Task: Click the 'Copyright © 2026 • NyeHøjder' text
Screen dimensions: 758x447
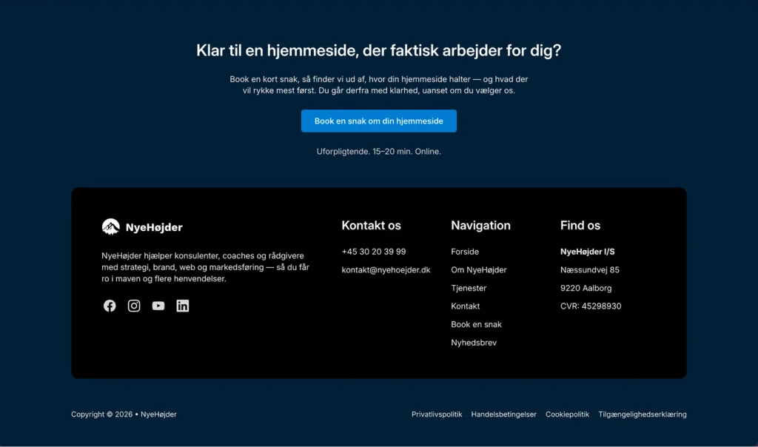Action: click(x=124, y=414)
